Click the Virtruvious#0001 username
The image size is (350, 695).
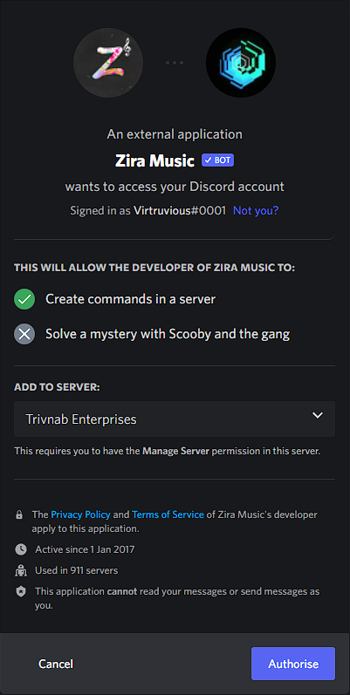coord(180,210)
